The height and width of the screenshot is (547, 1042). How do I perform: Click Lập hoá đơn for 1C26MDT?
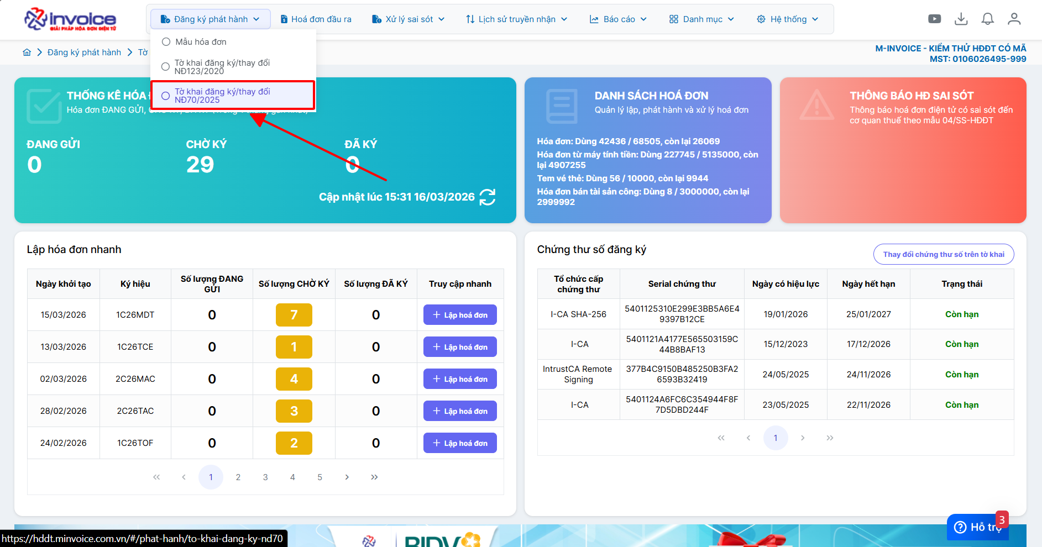coord(460,315)
